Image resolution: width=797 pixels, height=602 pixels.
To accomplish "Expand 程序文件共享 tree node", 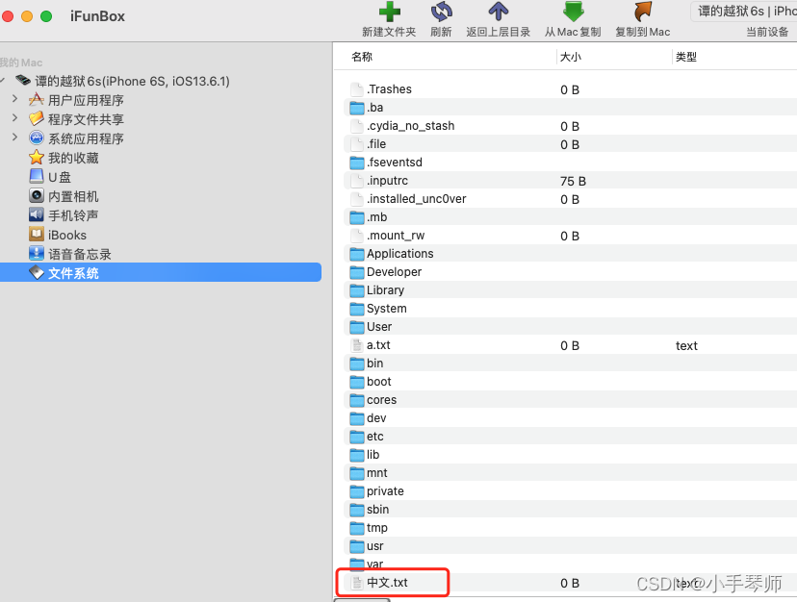I will tap(14, 118).
